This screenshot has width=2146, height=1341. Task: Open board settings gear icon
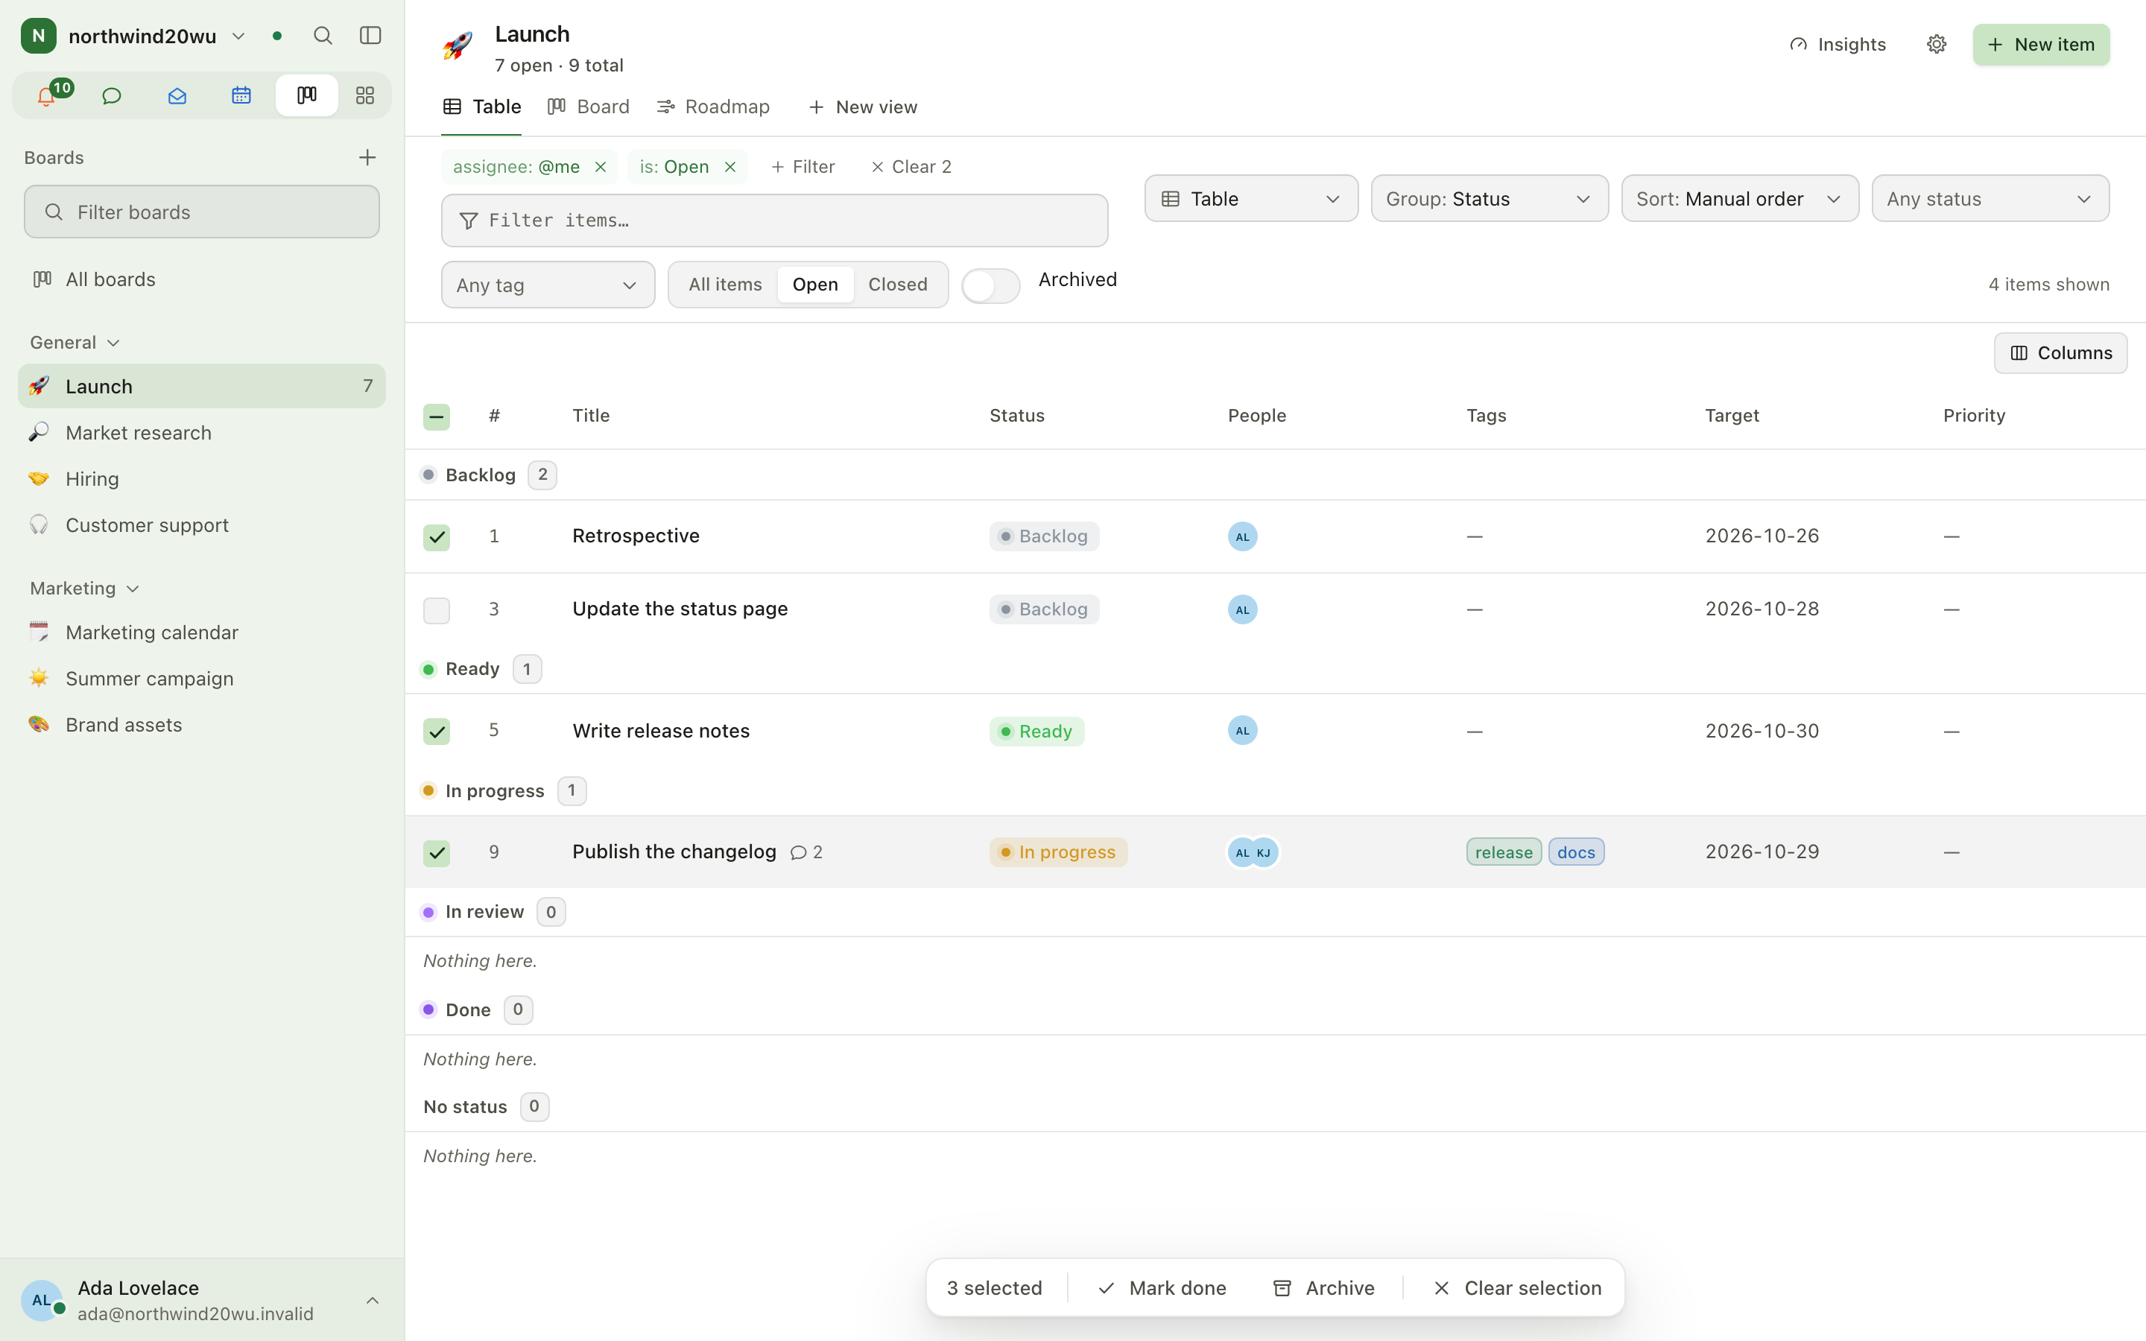coord(1936,45)
